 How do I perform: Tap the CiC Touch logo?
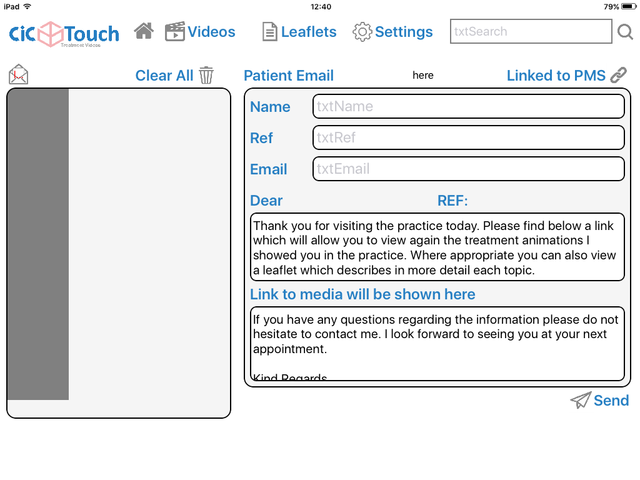tap(64, 34)
